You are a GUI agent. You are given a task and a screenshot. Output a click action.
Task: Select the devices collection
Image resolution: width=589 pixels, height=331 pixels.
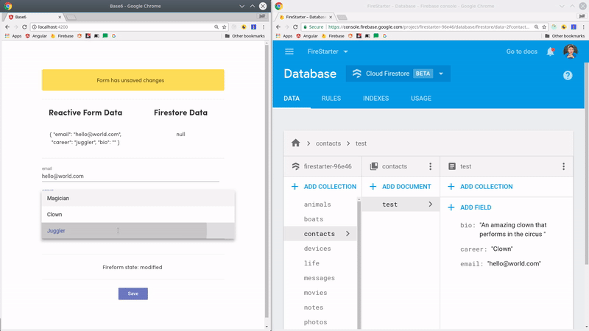point(317,249)
